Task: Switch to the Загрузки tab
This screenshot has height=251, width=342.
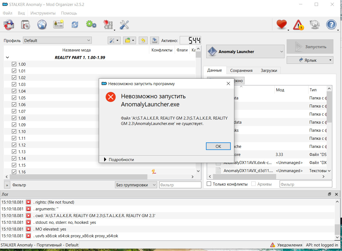Action: [269, 70]
